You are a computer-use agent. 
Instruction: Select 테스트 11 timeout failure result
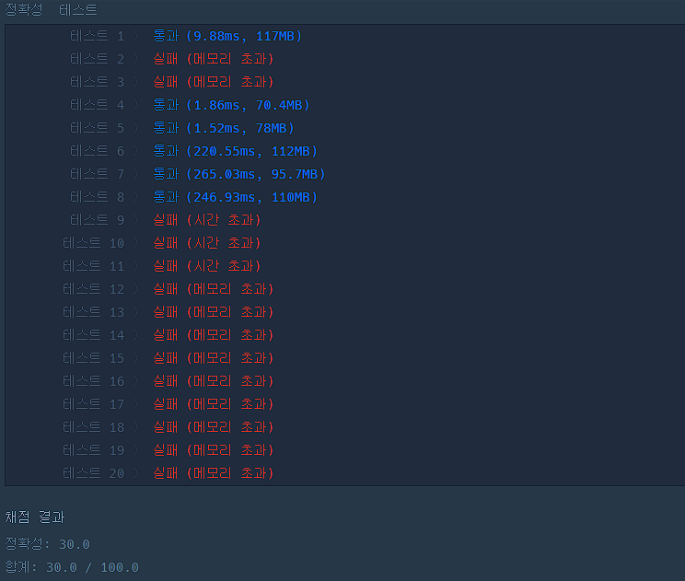[206, 266]
